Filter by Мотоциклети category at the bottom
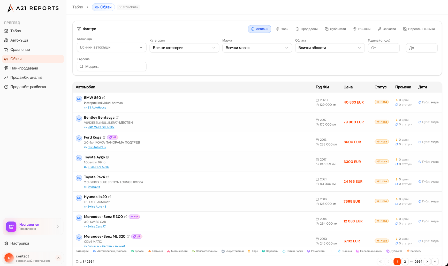Viewport: 448px width, 266px height. pos(177,251)
